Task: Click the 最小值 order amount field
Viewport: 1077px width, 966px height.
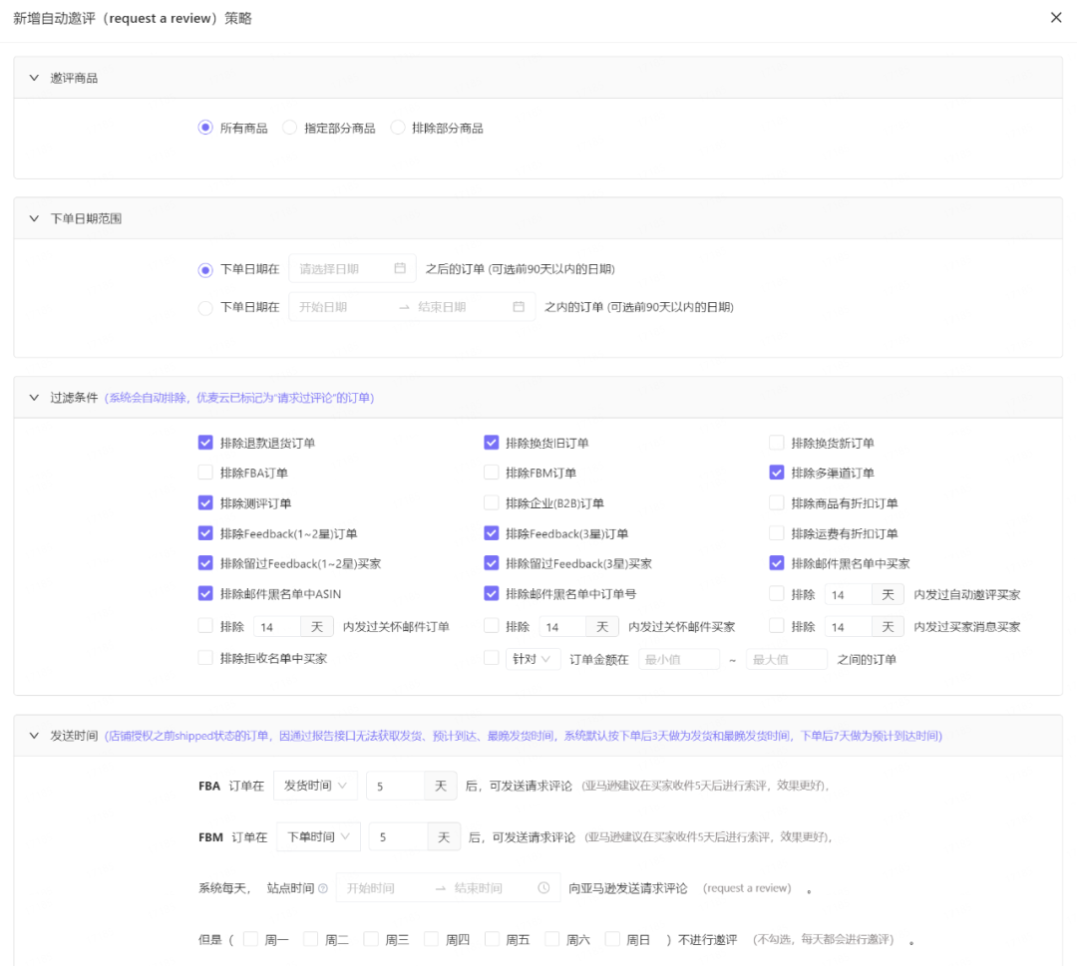Action: pyautogui.click(x=679, y=659)
